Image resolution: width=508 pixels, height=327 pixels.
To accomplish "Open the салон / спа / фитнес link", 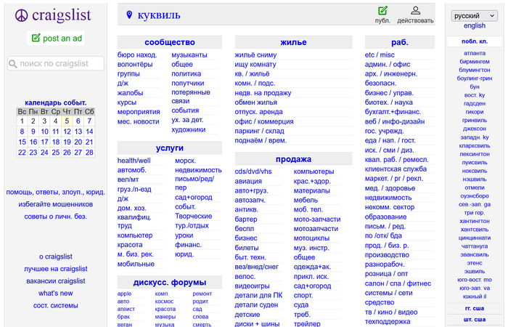I will (398, 283).
